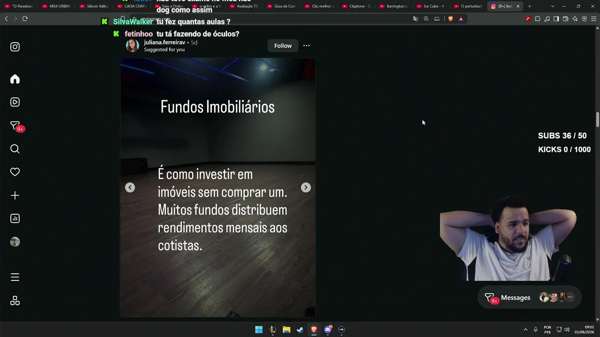Reload the current page
Screen dimensions: 600x337
[x=25, y=19]
